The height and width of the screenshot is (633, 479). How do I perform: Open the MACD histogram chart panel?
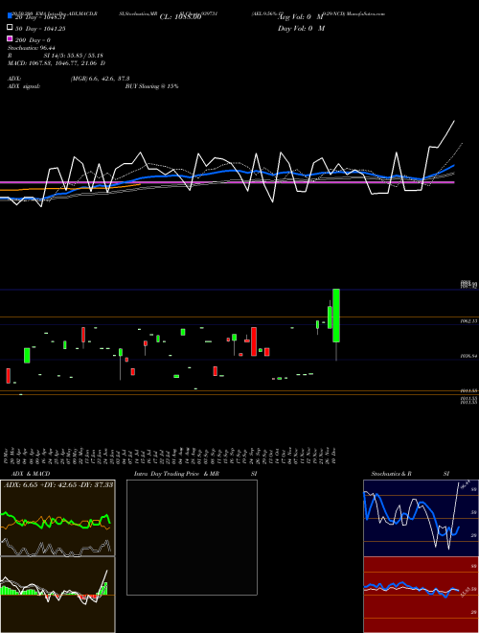[57, 595]
